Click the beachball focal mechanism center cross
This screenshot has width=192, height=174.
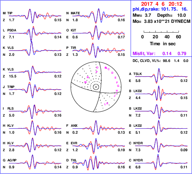coord(96,87)
